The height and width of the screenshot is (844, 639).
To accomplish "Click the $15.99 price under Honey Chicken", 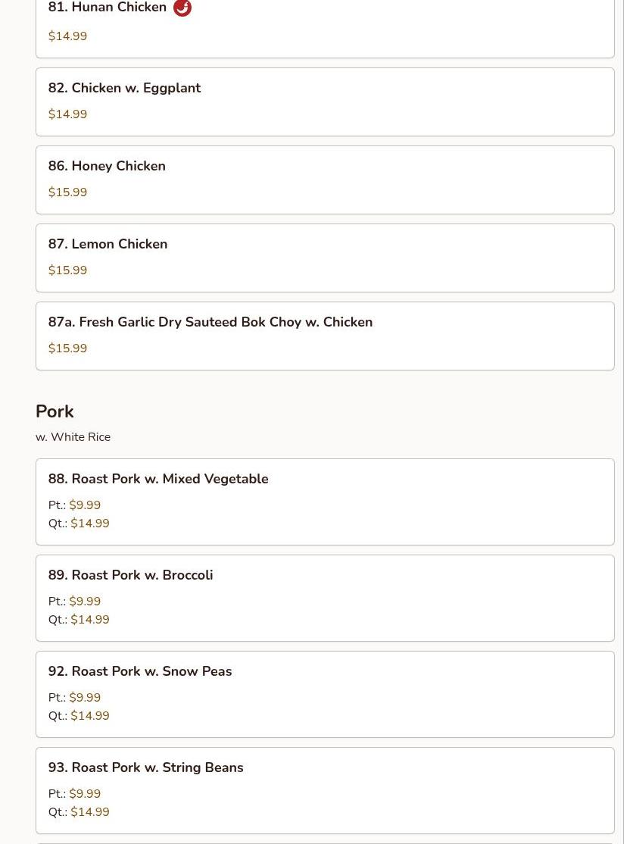I will click(67, 192).
